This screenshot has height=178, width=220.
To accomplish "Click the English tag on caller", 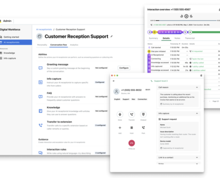I will click(117, 99).
